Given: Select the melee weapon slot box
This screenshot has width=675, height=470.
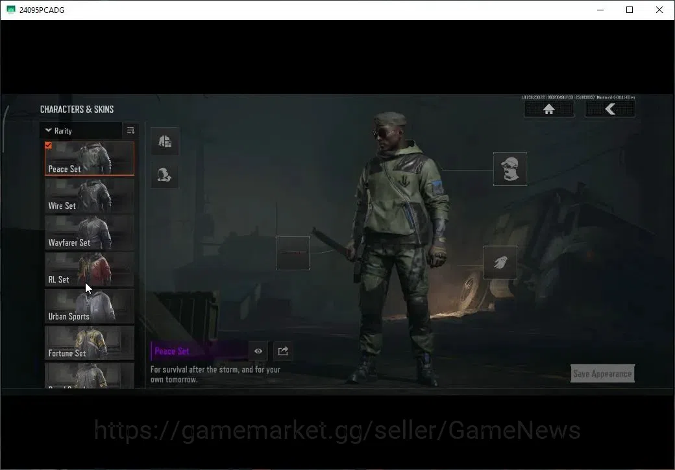Looking at the screenshot, I should click(x=293, y=253).
